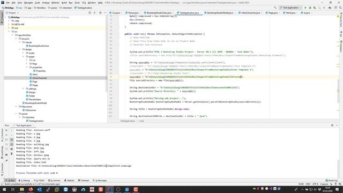343x193 pixels.
Task: Click CRLF line separator in status bar
Action: click(308, 184)
